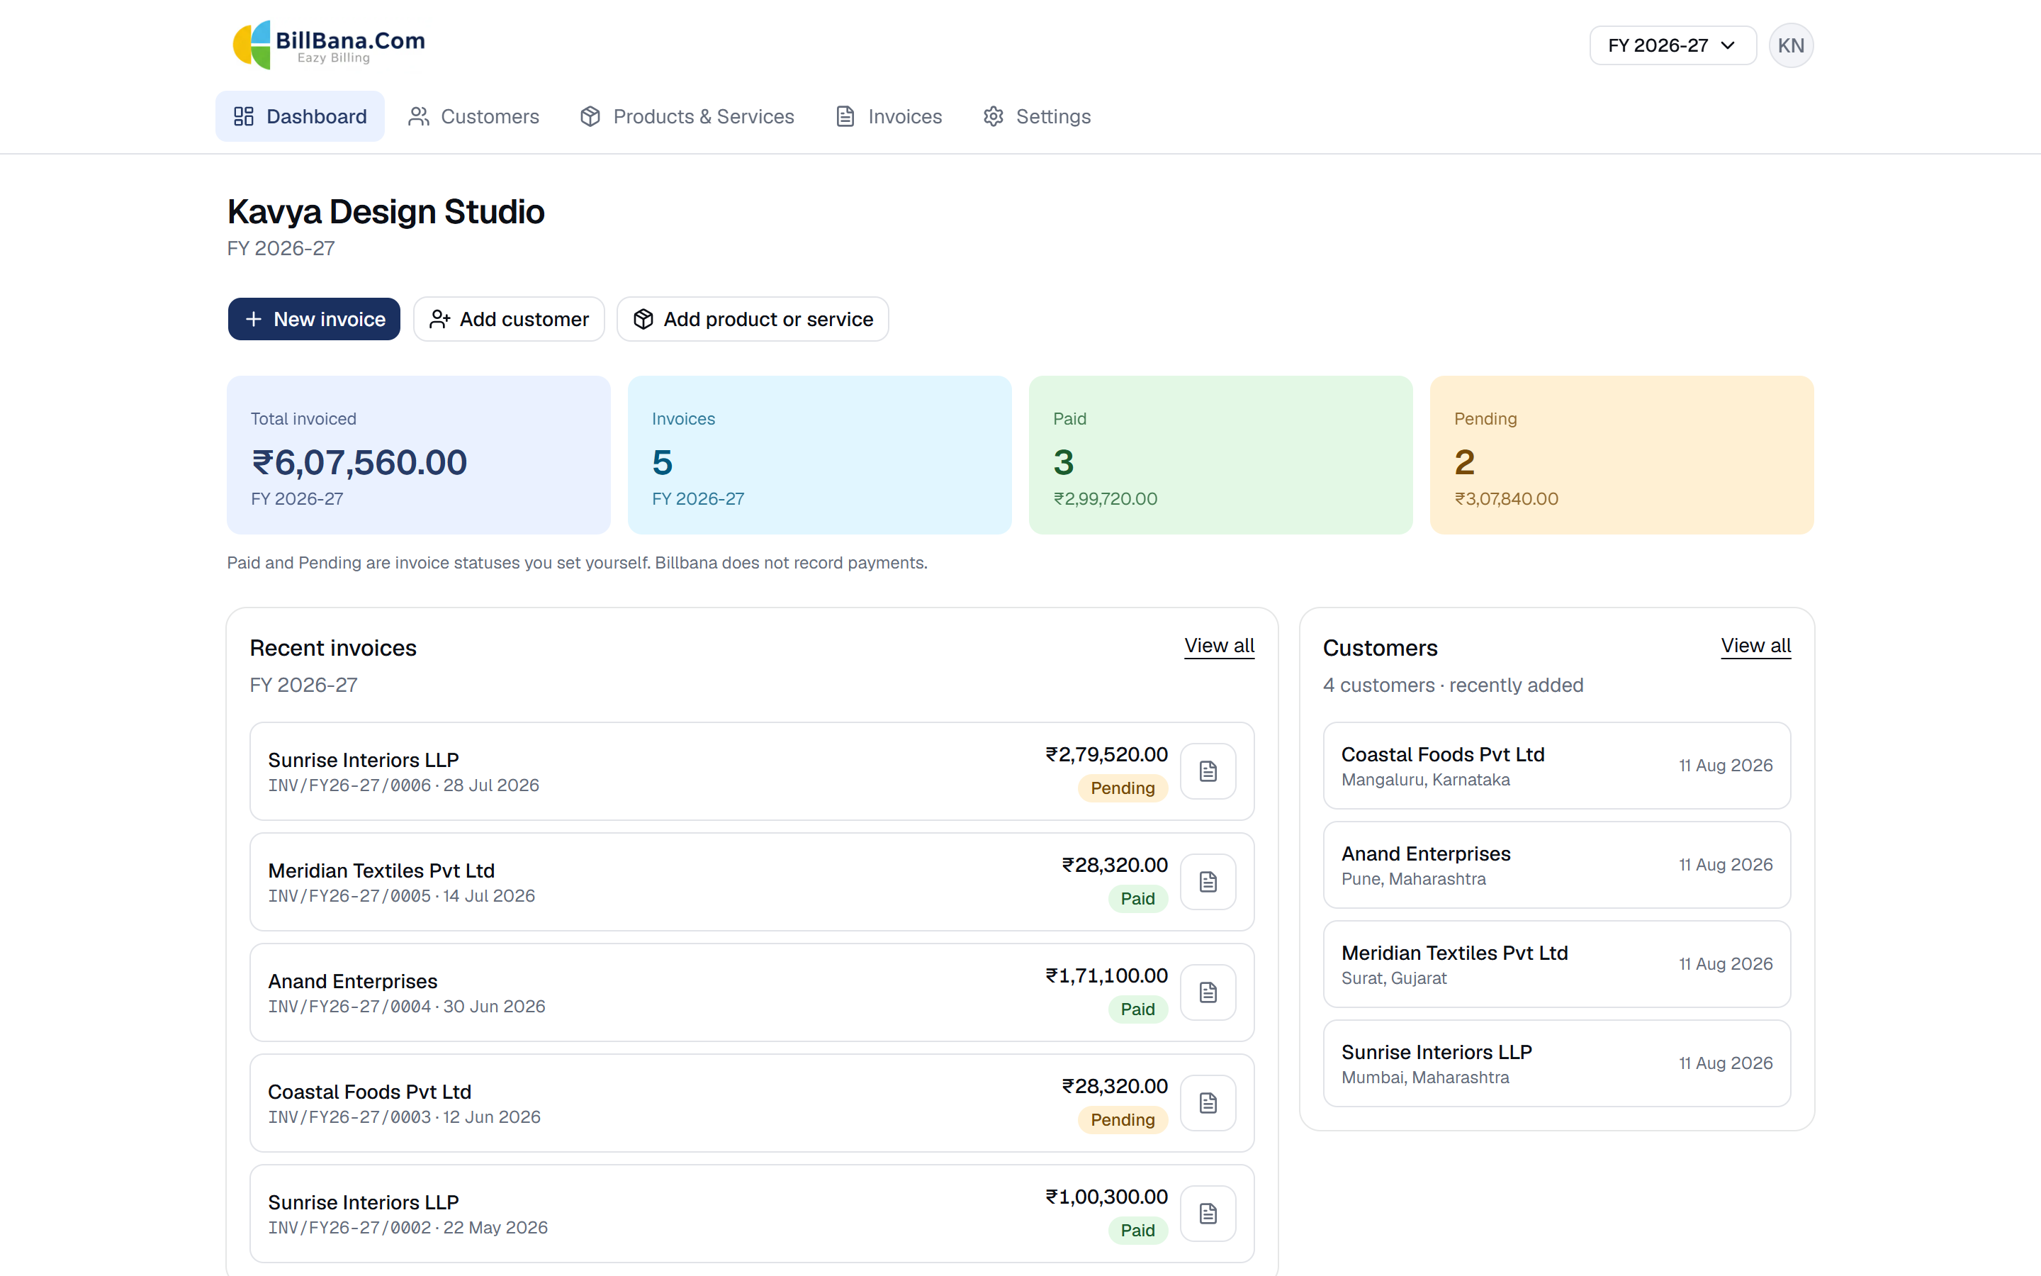Open document icon for invoice INV/FY26-27/0004
Image resolution: width=2041 pixels, height=1276 pixels.
[x=1208, y=992]
